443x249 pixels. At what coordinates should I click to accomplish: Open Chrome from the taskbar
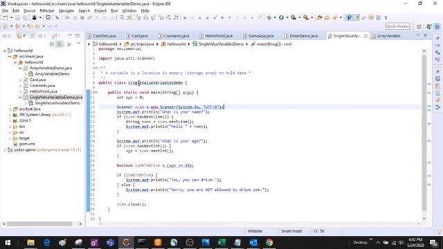[269, 243]
